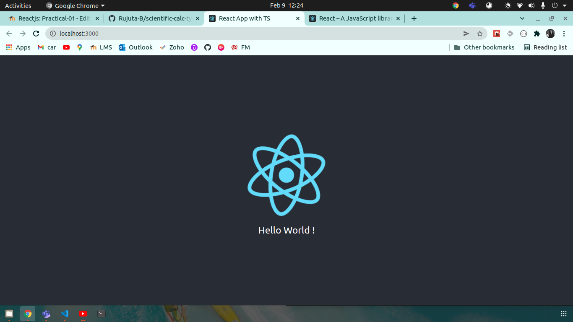The width and height of the screenshot is (573, 322).
Task: Open the pink play-button bookmark
Action: tap(221, 47)
